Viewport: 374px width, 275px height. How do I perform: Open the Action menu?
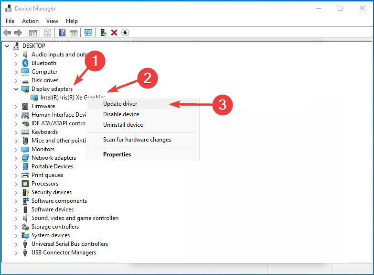point(30,21)
